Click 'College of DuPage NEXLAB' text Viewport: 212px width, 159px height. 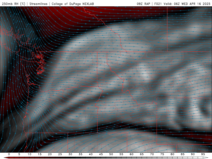(73, 4)
